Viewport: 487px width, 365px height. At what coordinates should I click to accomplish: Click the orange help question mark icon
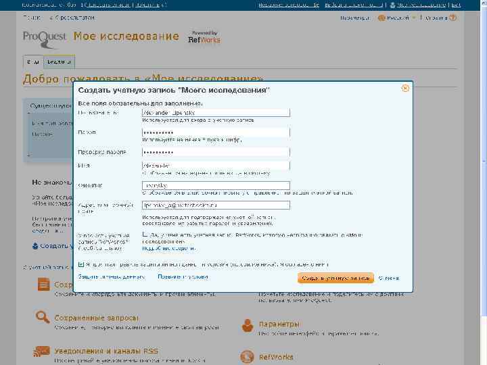pos(453,18)
